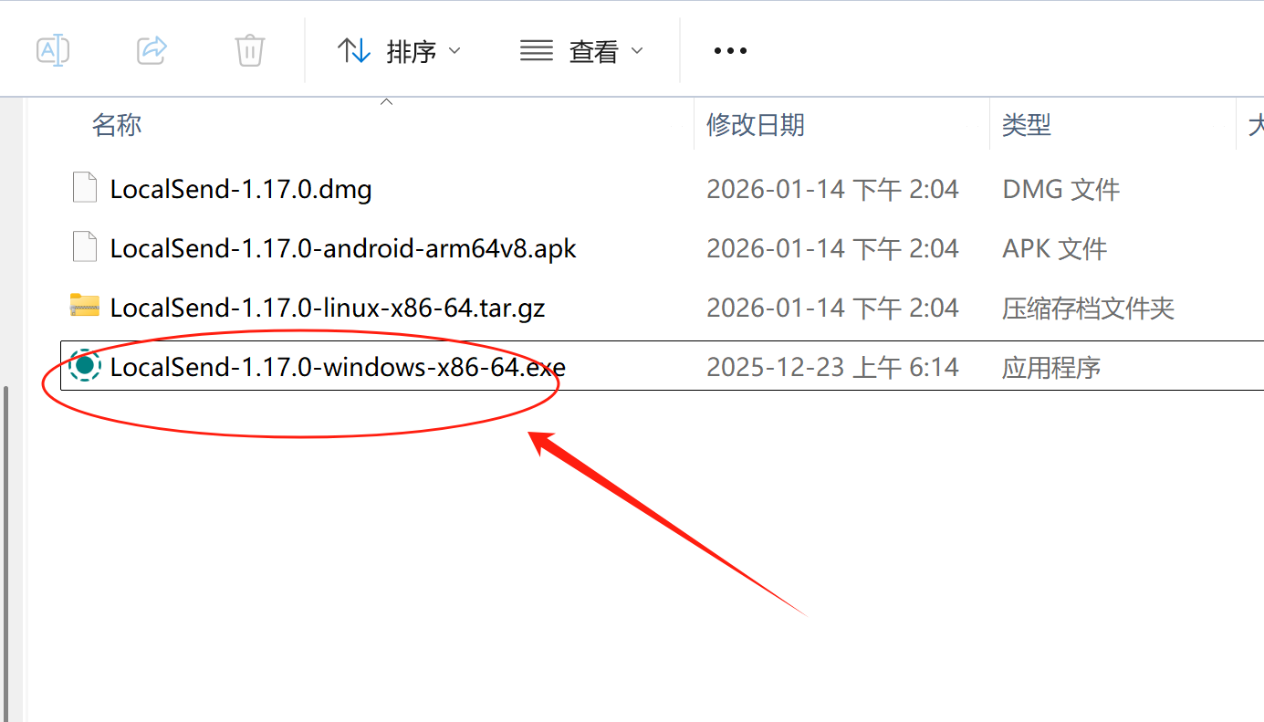Click the up chevron above 名称 column
This screenshot has height=722, width=1264.
[x=386, y=102]
